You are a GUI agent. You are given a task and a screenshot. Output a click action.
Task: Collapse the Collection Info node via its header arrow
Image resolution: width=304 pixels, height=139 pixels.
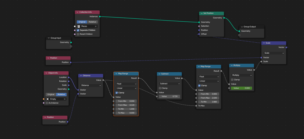coord(77,12)
